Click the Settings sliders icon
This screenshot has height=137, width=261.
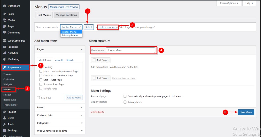point(5,130)
